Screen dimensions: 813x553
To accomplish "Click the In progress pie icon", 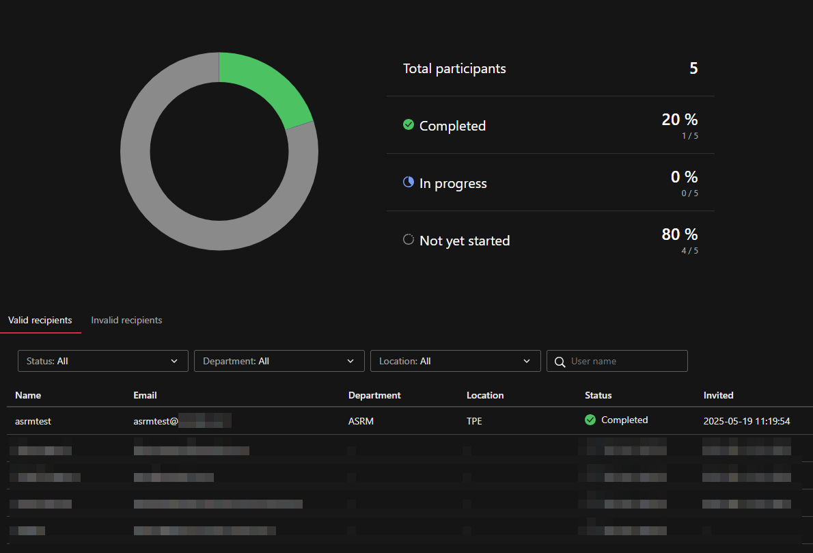I will (x=409, y=183).
